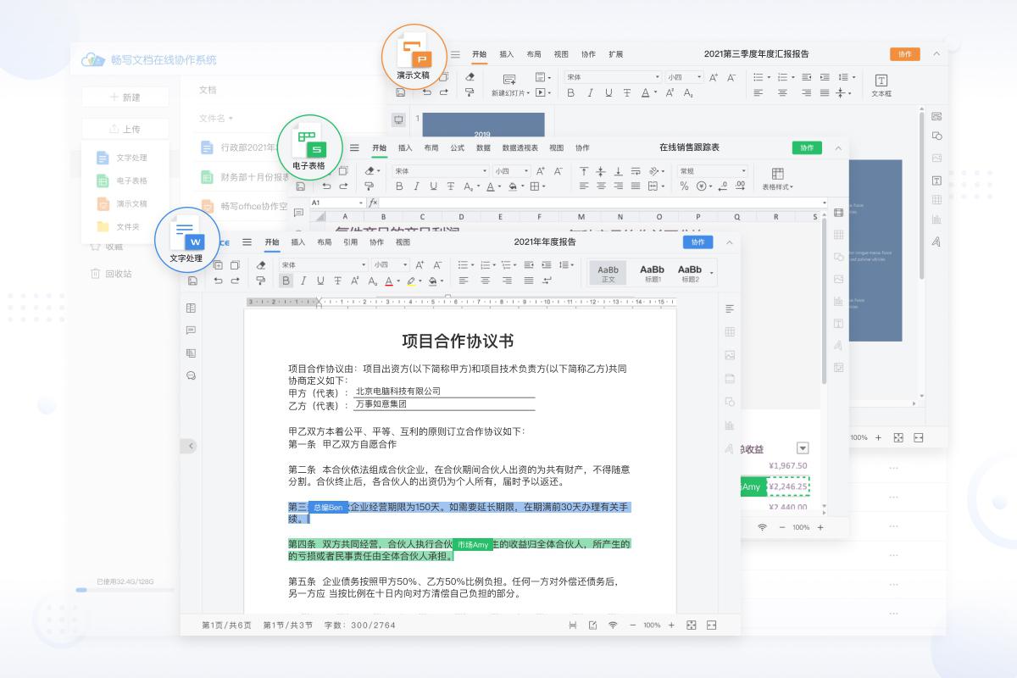Toggle bold in the document editor toolbar

286,281
